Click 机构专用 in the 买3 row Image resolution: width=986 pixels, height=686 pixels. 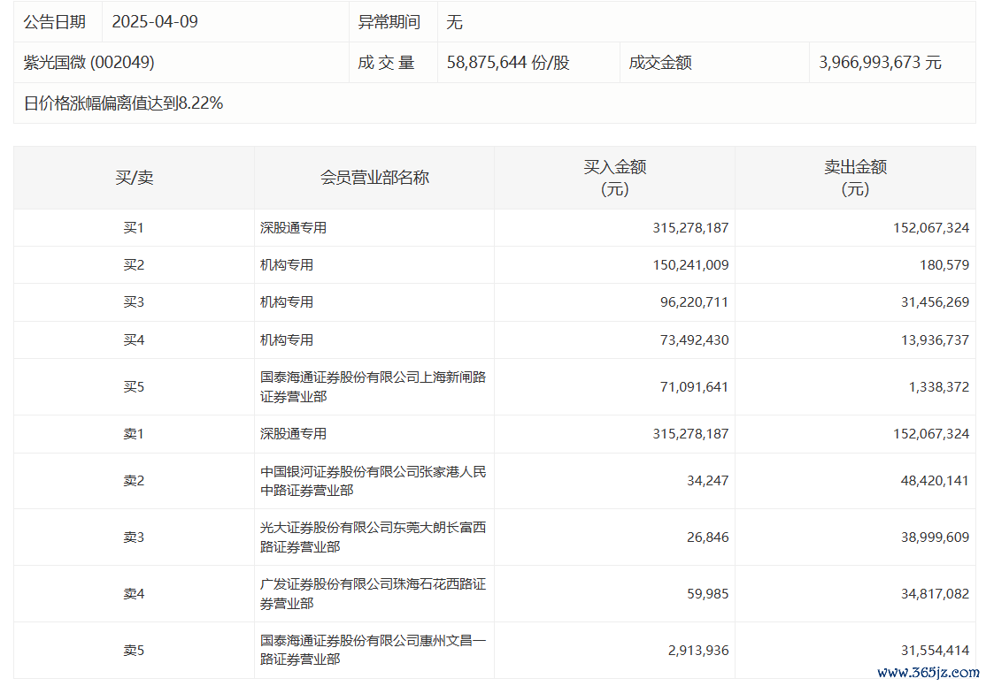click(x=287, y=302)
